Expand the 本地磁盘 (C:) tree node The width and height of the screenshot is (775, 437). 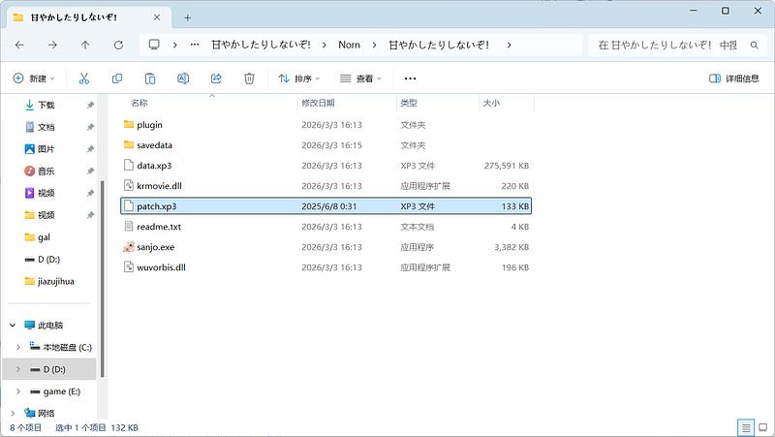tap(18, 347)
